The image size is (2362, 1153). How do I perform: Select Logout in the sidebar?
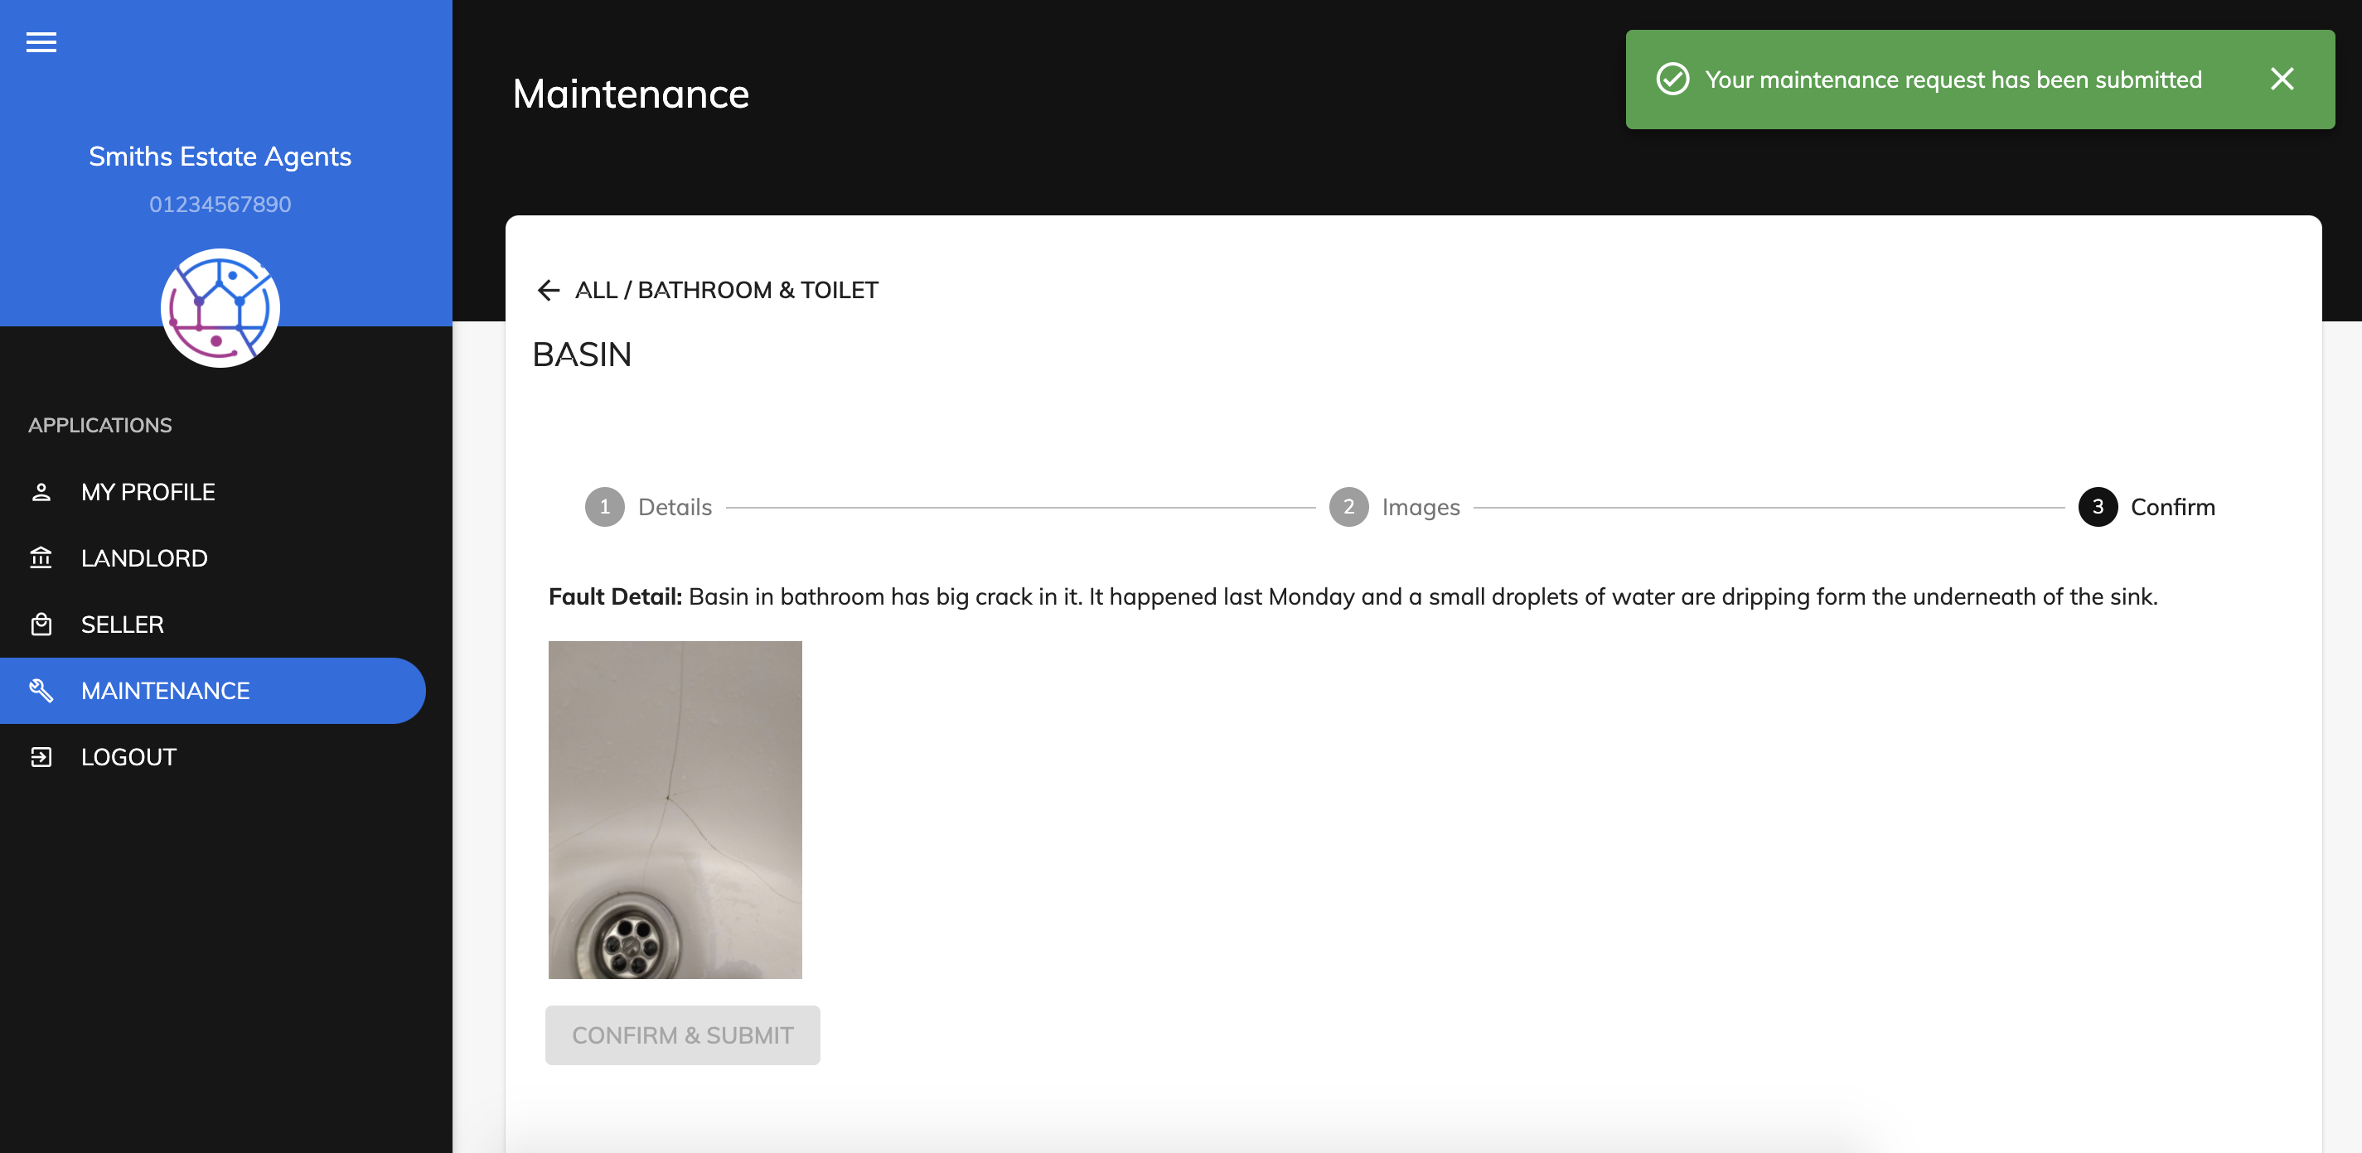(128, 757)
